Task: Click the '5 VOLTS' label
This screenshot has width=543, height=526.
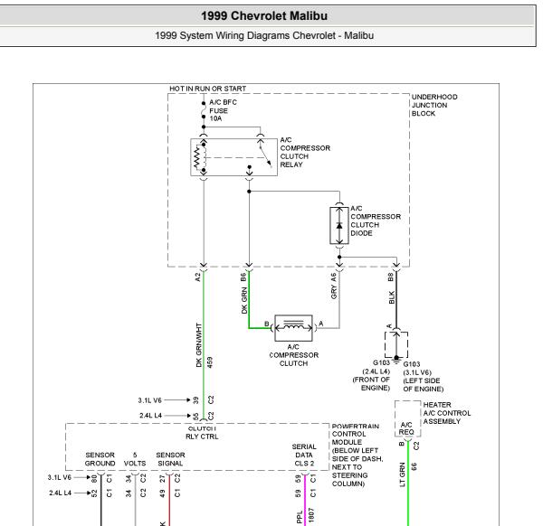Action: click(135, 459)
